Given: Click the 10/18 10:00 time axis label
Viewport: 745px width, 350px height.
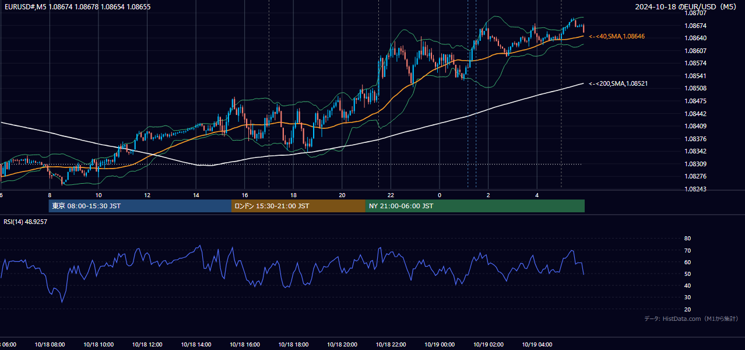Looking at the screenshot, I should tap(99, 344).
